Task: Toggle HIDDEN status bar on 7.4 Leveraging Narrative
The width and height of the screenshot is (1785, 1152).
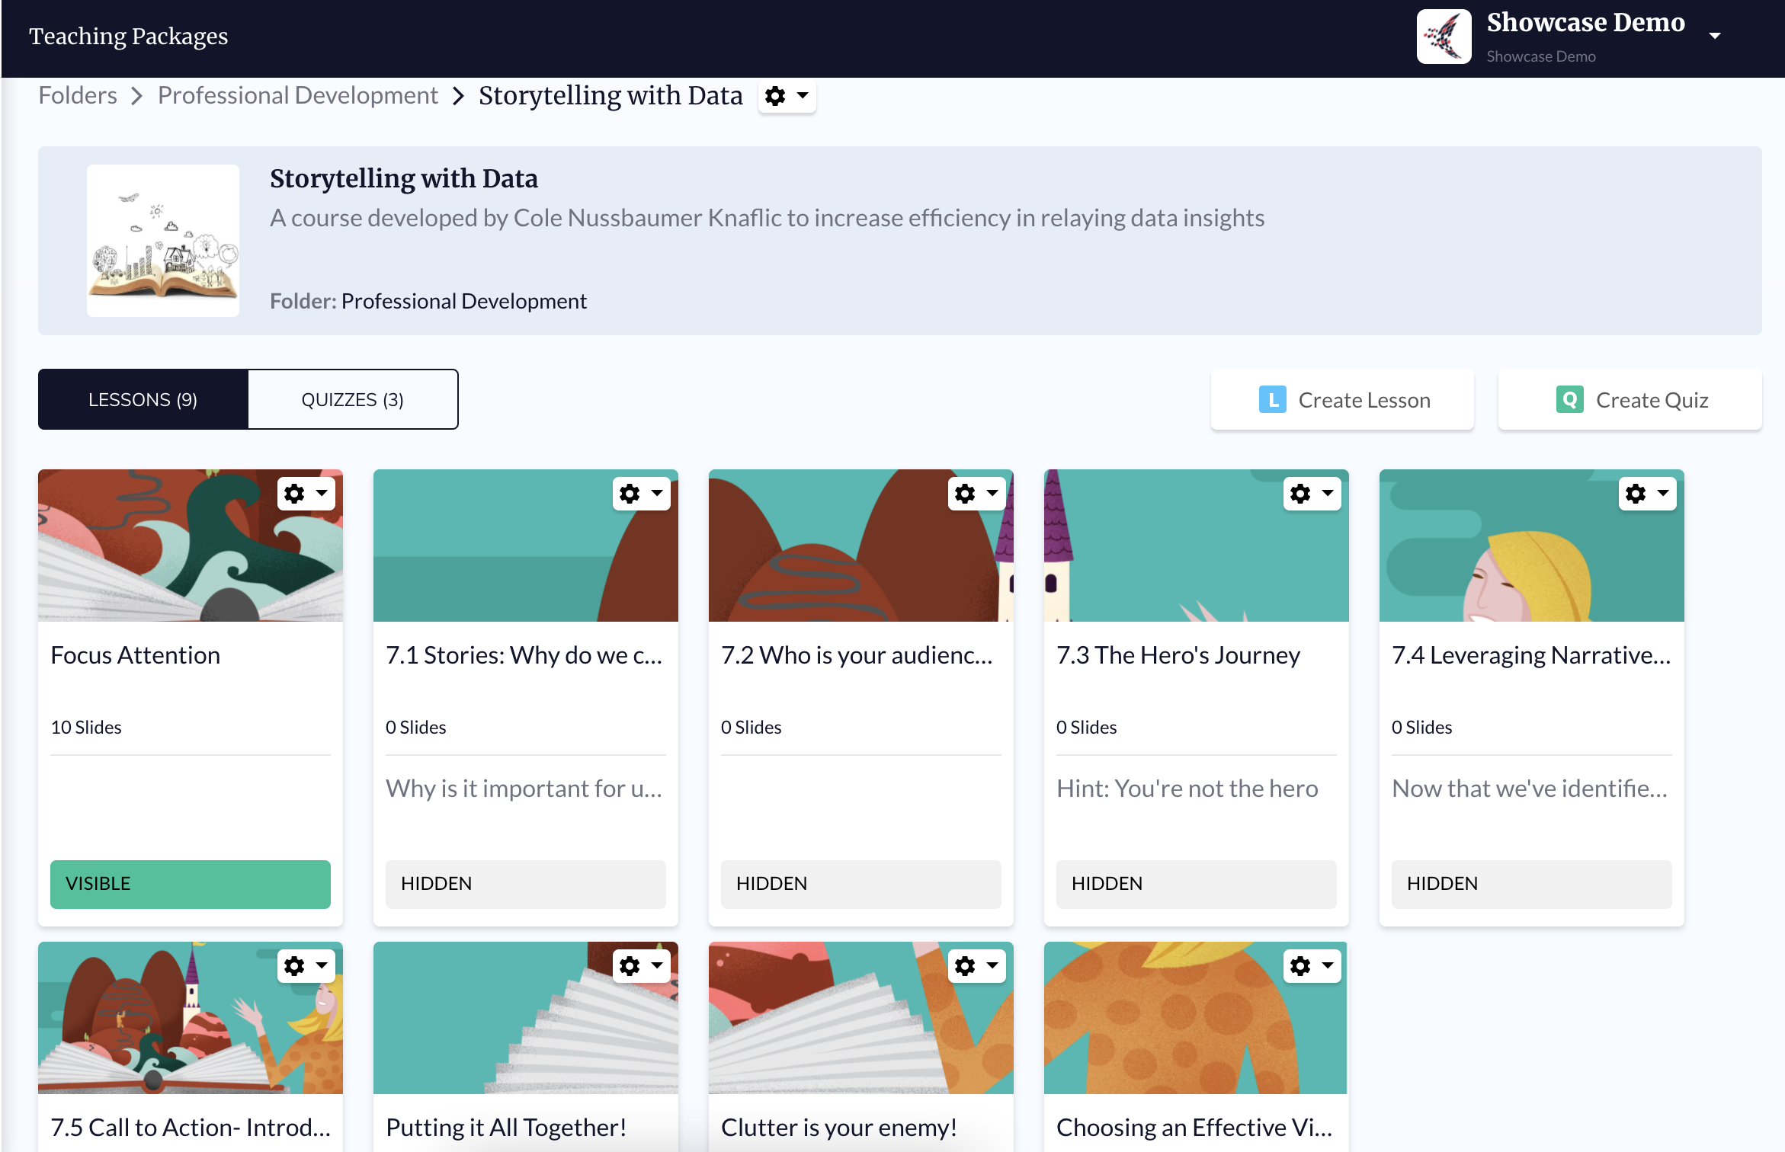Action: tap(1532, 884)
